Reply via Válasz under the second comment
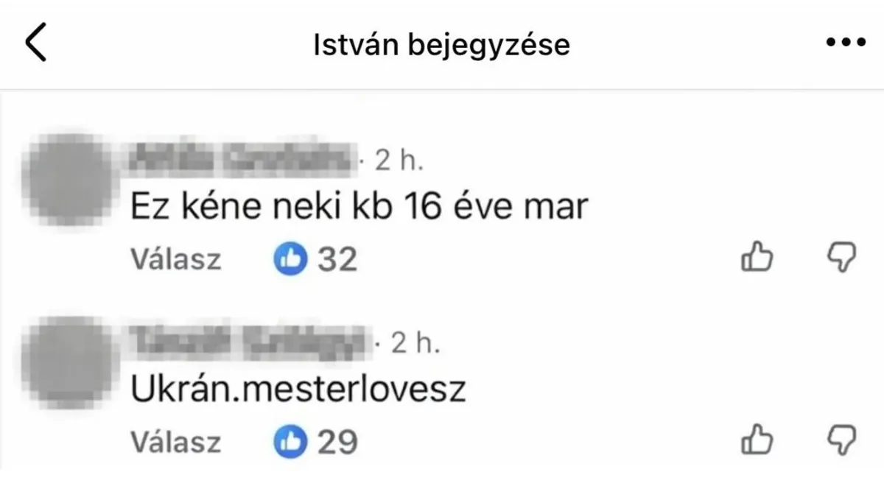 [x=176, y=442]
